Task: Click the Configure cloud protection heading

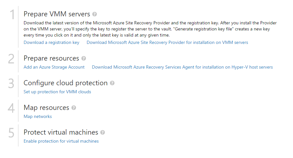Action: point(66,83)
